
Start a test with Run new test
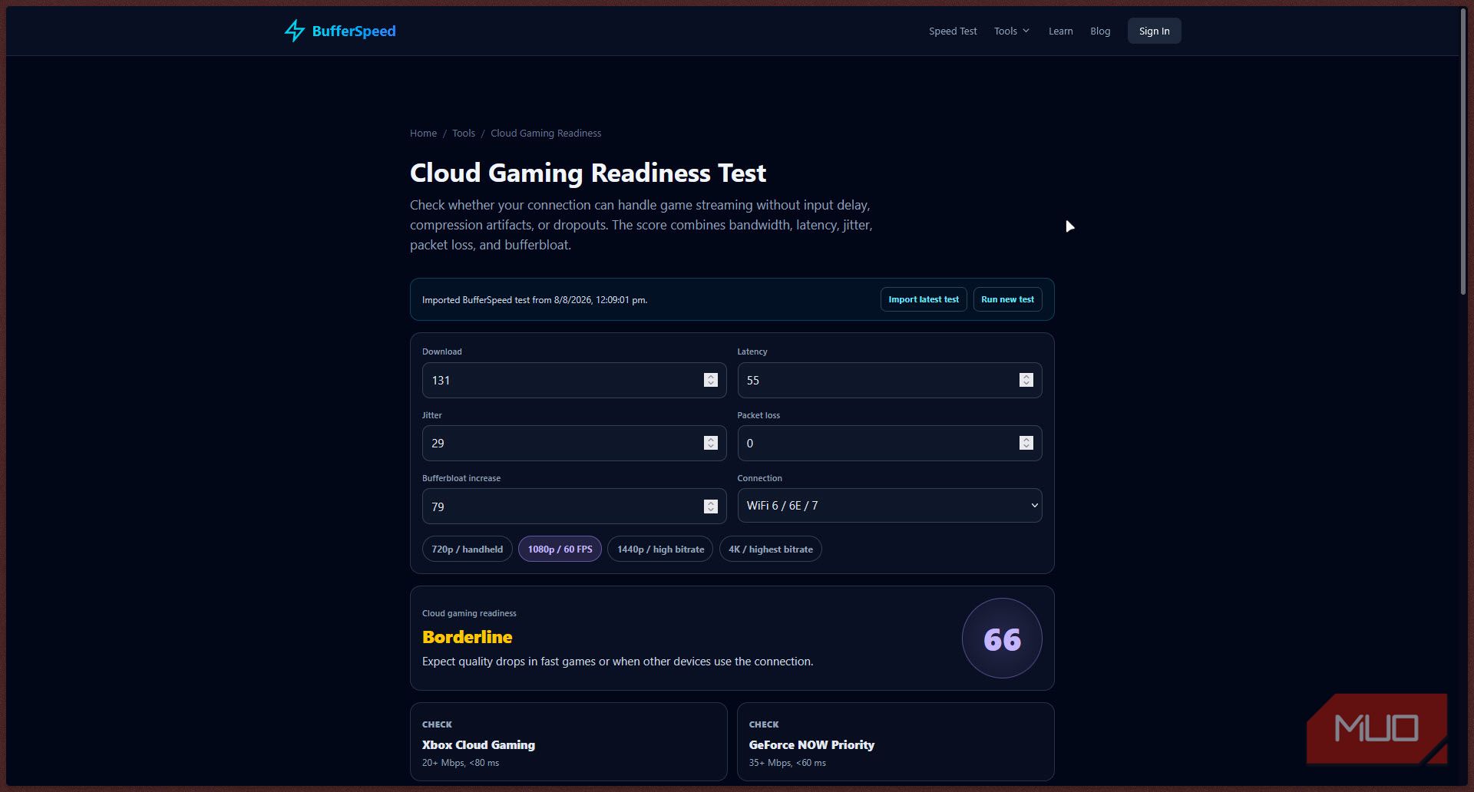(1007, 299)
